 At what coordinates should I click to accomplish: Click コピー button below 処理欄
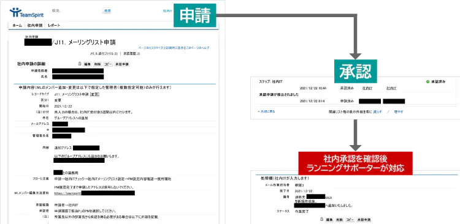click(x=350, y=219)
